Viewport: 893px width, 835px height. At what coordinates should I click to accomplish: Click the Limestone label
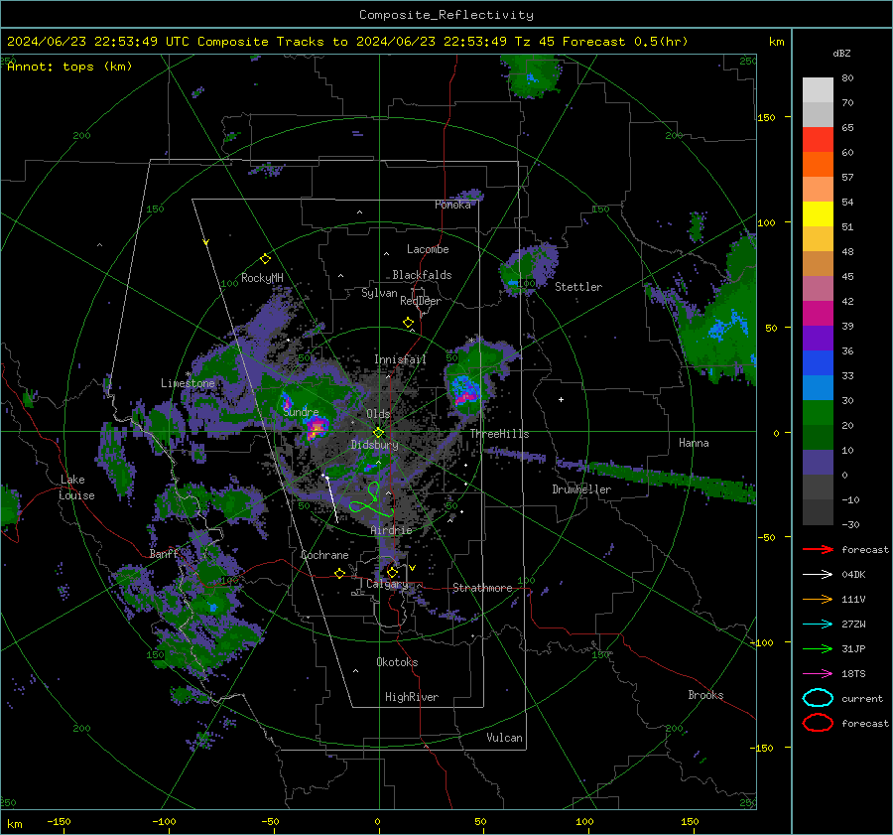[188, 383]
